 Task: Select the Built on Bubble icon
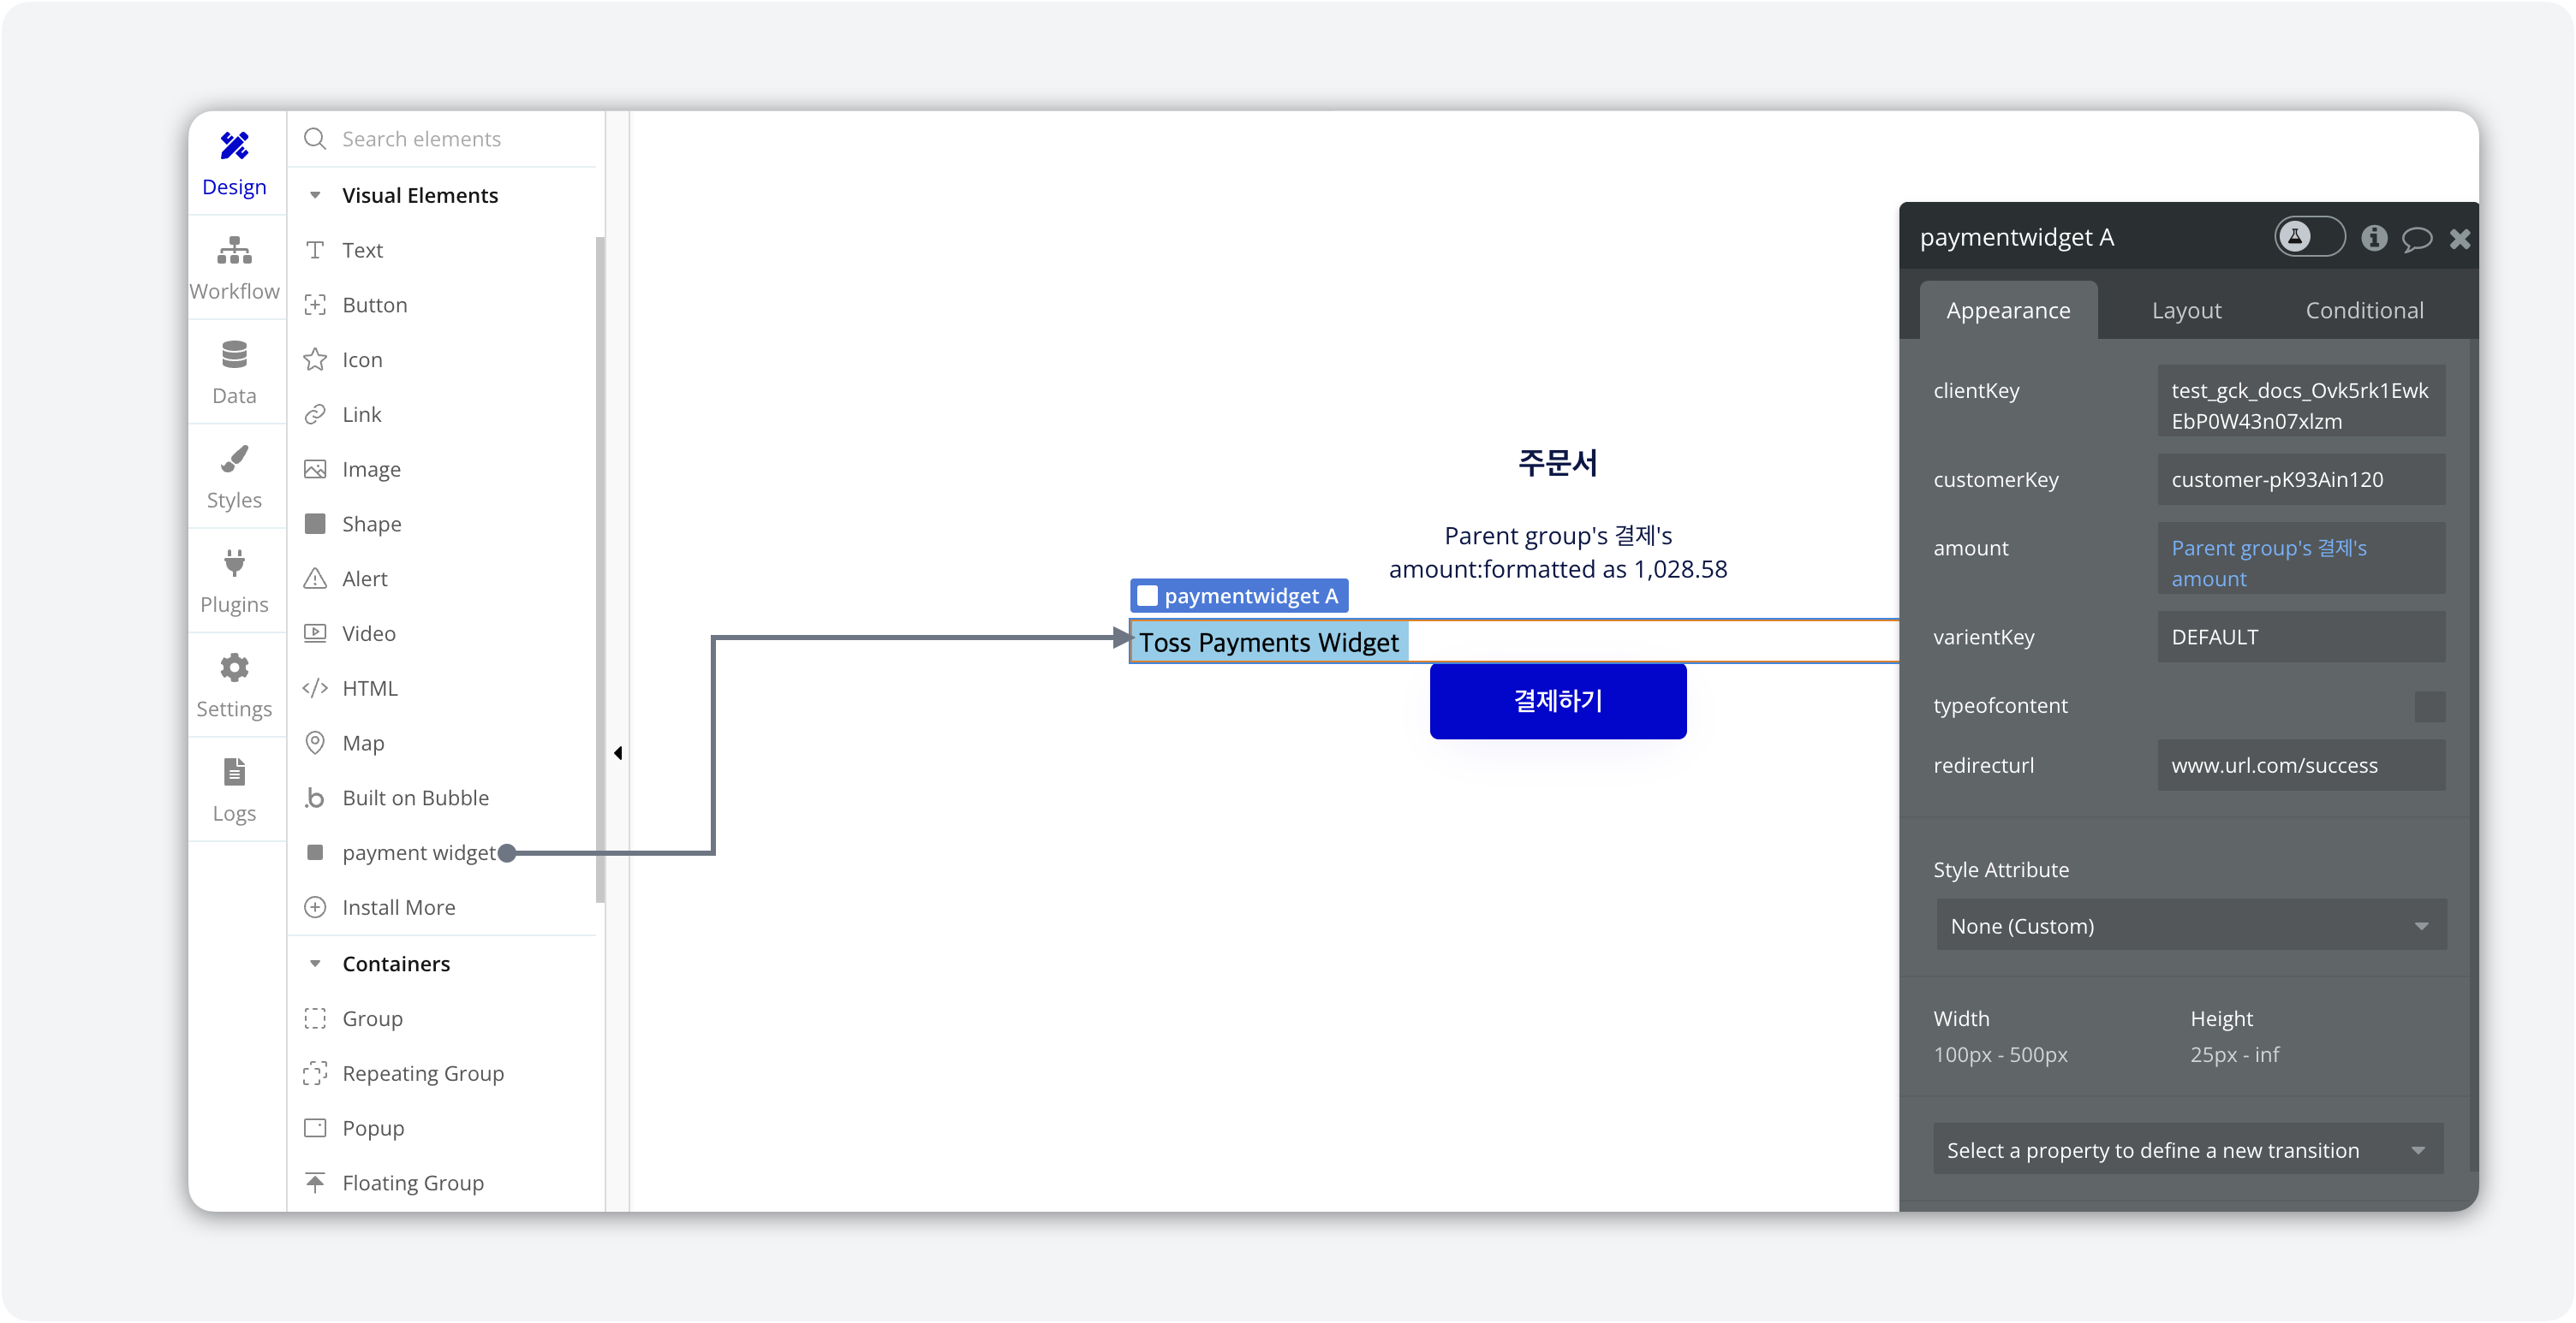[315, 798]
